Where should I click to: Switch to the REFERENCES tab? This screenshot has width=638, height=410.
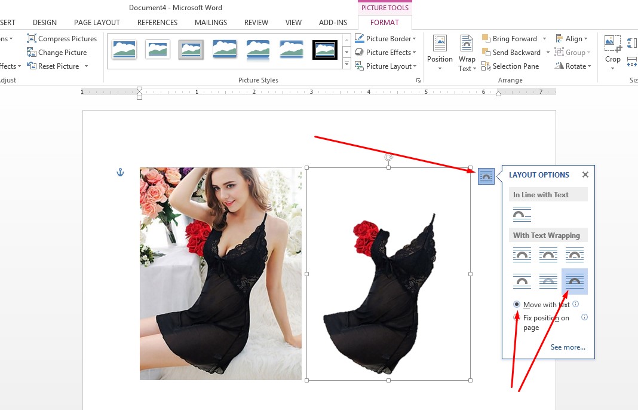tap(158, 23)
